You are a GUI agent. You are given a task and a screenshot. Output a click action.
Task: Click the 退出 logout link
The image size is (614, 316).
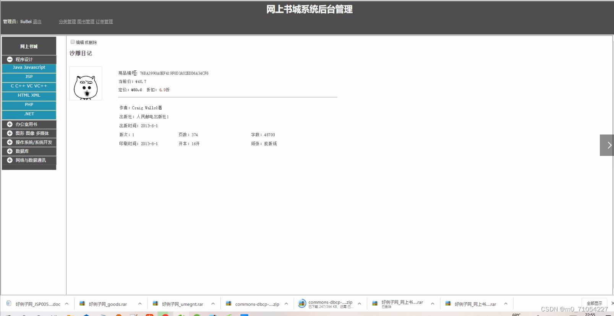[x=37, y=22]
